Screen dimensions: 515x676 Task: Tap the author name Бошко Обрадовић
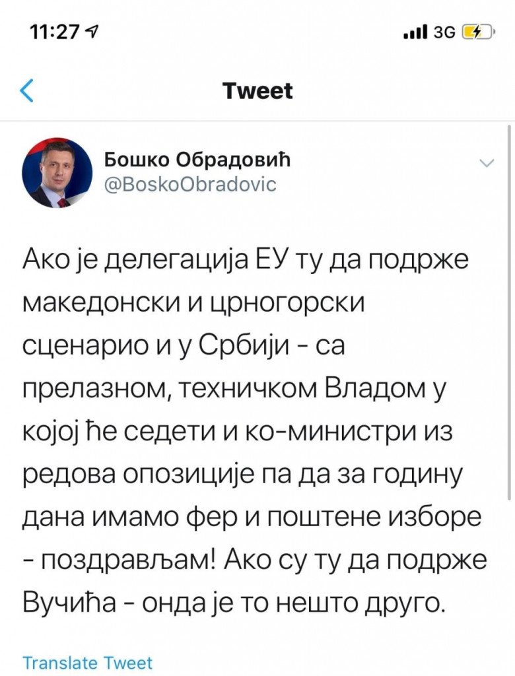pyautogui.click(x=199, y=160)
